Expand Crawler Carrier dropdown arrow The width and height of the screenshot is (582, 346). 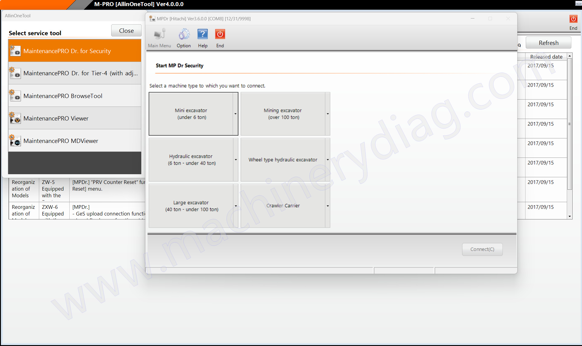tap(328, 206)
